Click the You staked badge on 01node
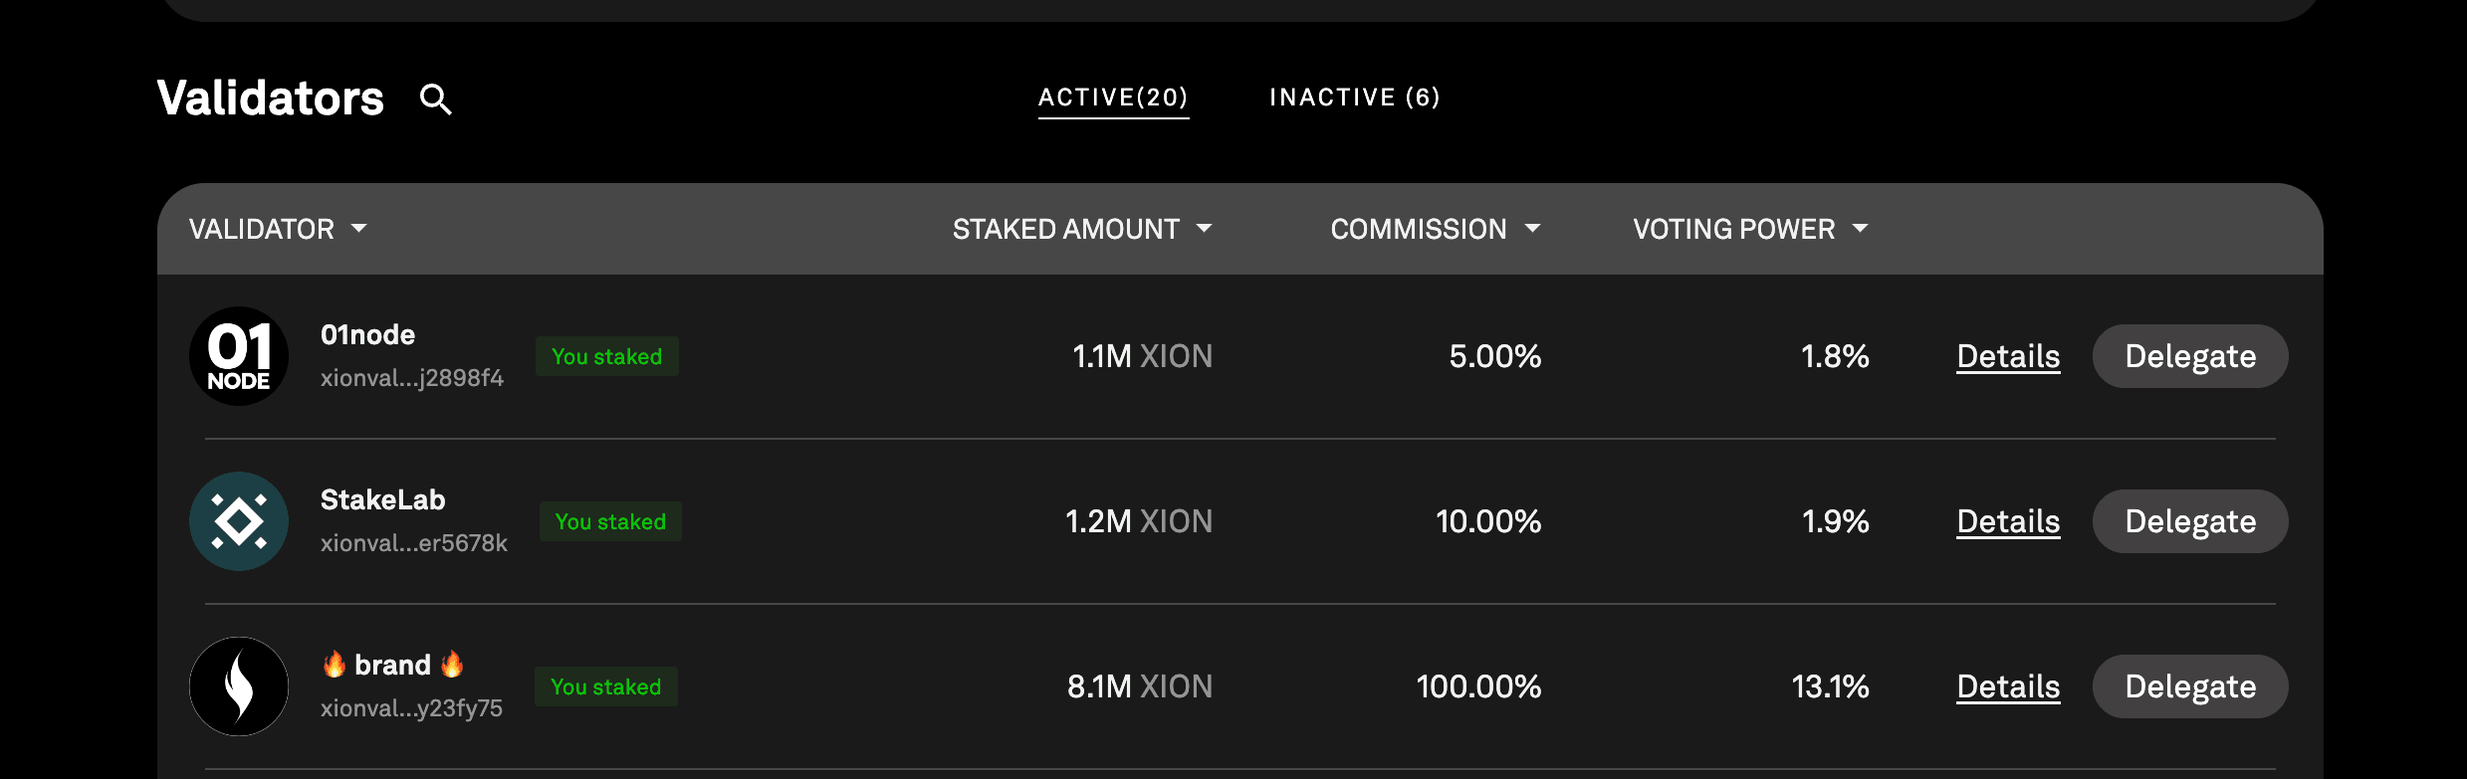2467x779 pixels. coord(607,356)
